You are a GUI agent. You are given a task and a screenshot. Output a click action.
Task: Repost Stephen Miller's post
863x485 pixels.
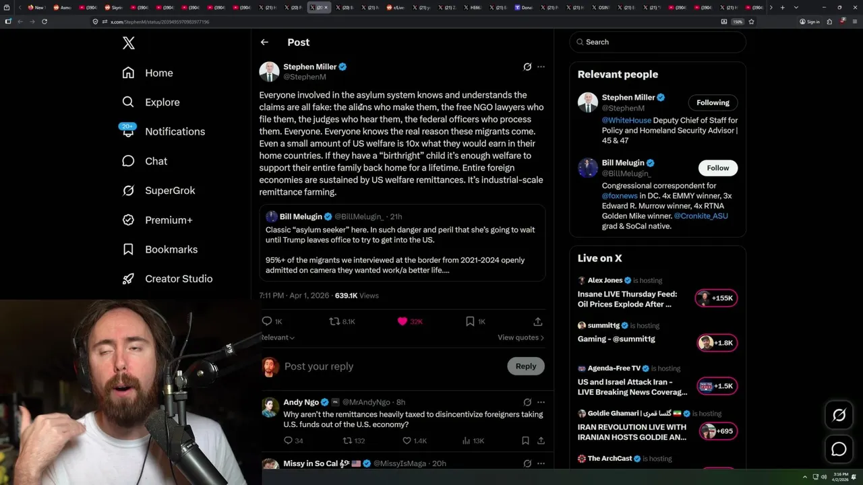(x=334, y=321)
